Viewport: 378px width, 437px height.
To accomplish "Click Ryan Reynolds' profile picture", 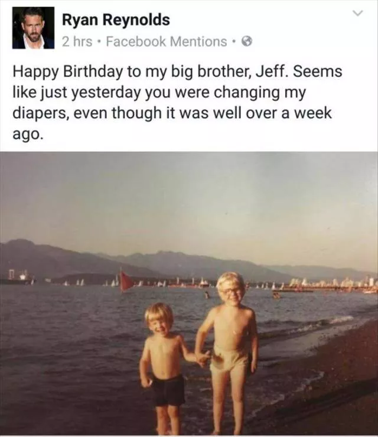I will (x=33, y=28).
